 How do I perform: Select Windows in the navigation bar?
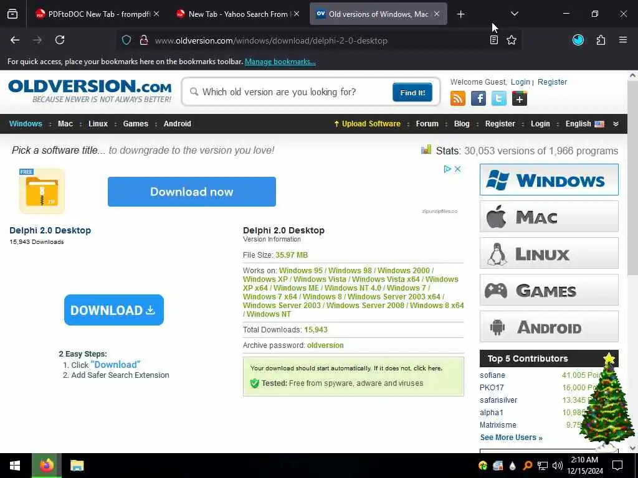tap(26, 124)
